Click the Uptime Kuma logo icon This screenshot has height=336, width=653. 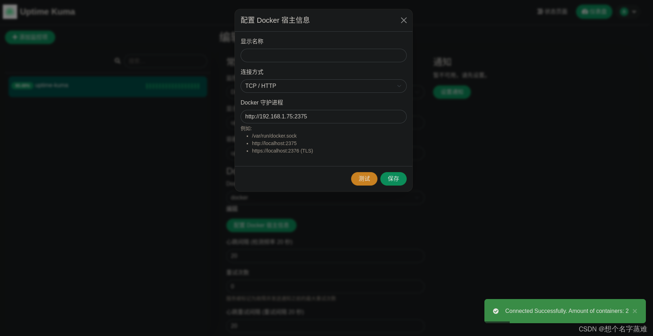[x=10, y=11]
